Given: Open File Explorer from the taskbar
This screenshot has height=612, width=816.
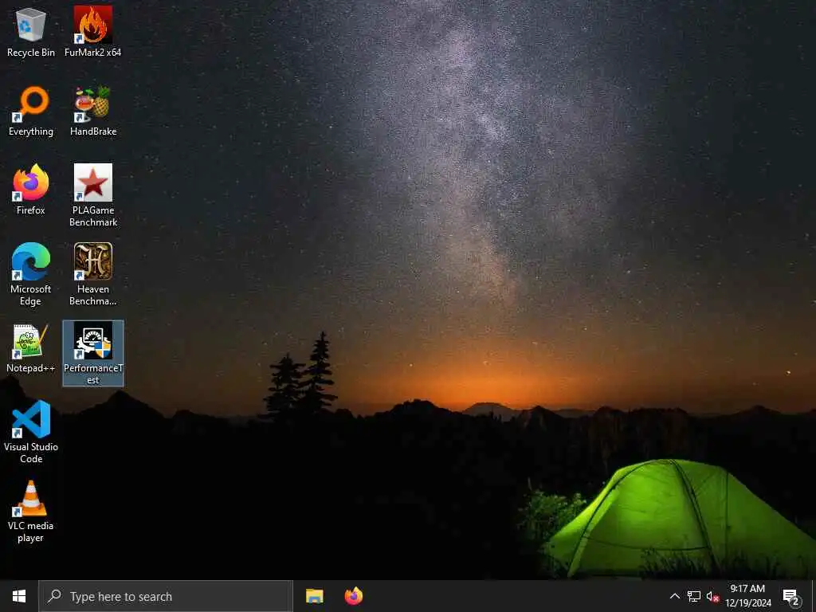Looking at the screenshot, I should tap(314, 596).
